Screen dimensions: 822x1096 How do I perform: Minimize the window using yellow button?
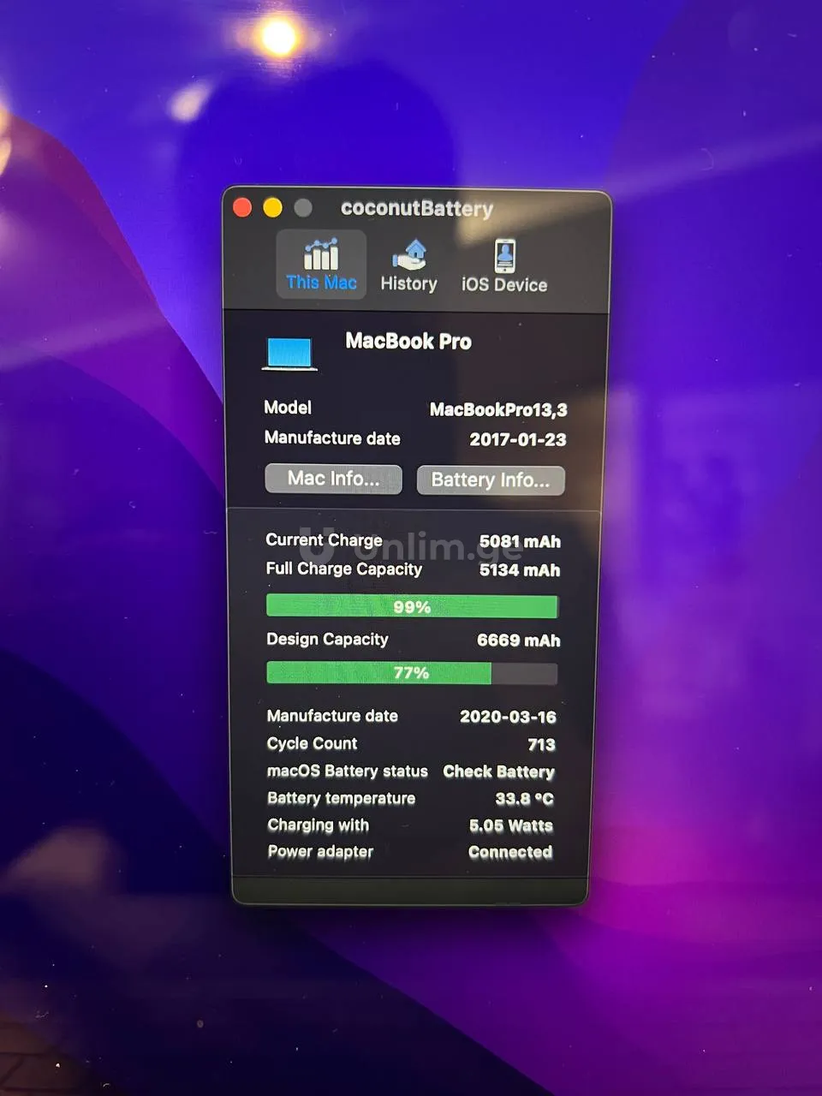pos(272,208)
